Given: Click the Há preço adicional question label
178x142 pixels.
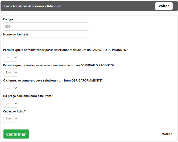Looking at the screenshot, I should coord(28,96).
